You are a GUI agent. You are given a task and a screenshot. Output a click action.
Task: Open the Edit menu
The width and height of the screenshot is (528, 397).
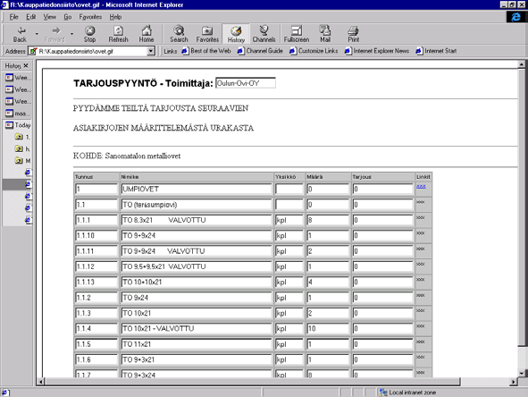pyautogui.click(x=31, y=17)
